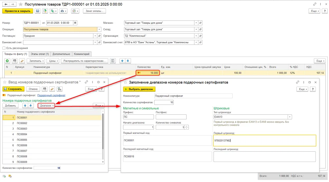Expand the Поставщик dropdown arrow

click(x=95, y=36)
